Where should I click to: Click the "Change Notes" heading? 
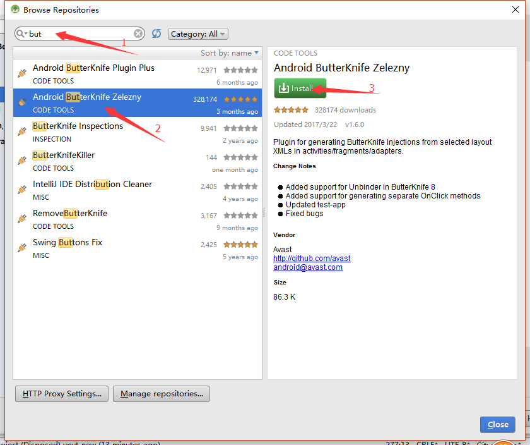(x=295, y=166)
